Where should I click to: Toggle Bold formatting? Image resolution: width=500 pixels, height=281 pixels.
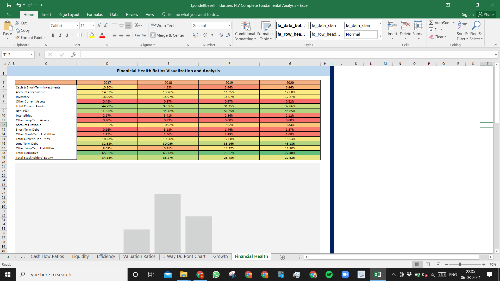click(53, 35)
